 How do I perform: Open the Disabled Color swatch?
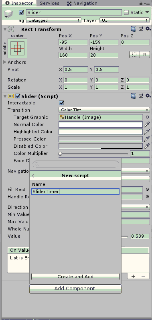tap(101, 146)
